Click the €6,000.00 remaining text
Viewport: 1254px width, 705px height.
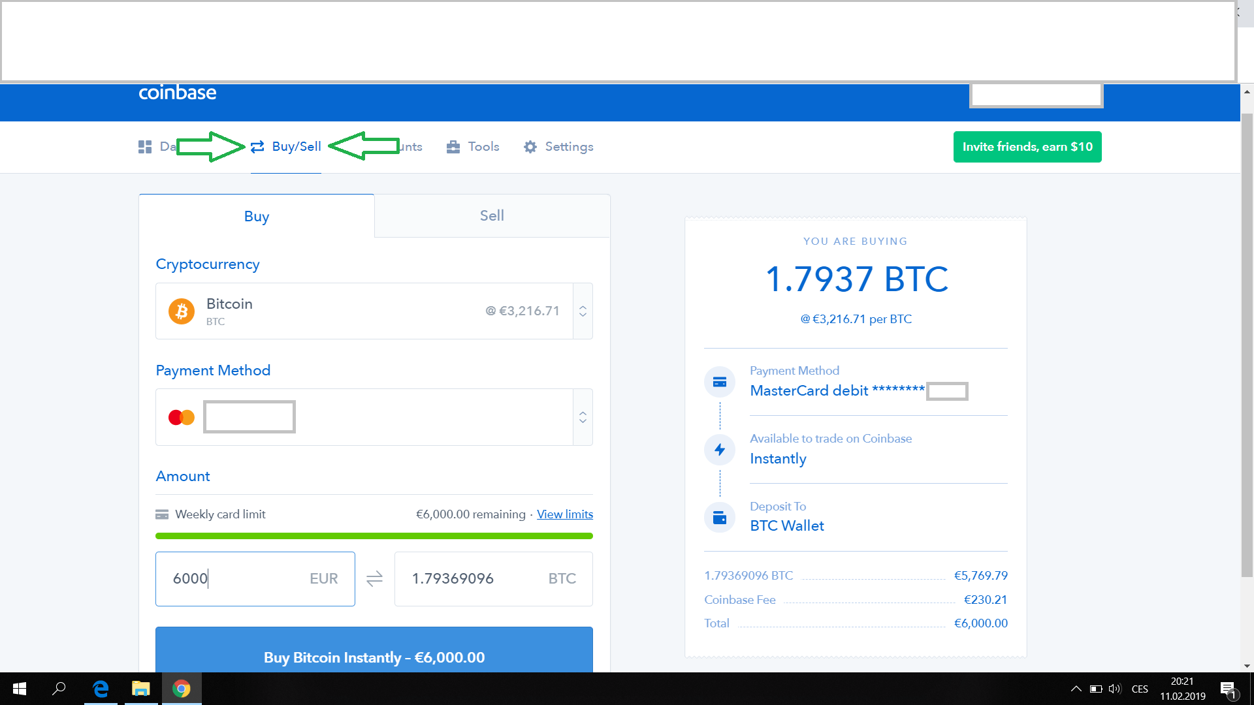471,514
